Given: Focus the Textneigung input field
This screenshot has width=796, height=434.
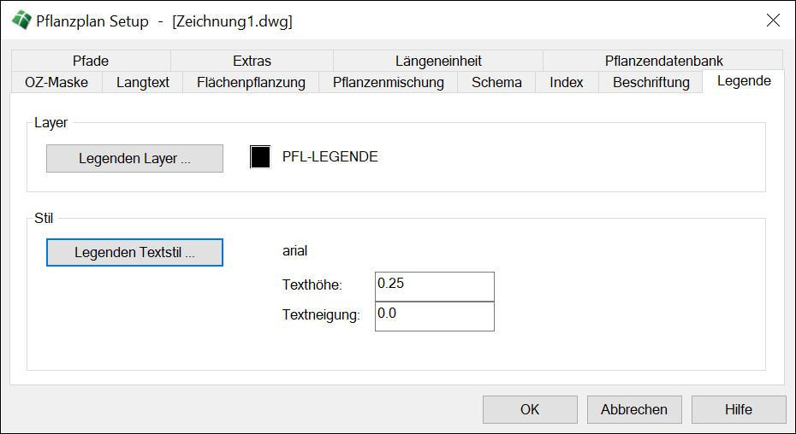Looking at the screenshot, I should coord(434,316).
